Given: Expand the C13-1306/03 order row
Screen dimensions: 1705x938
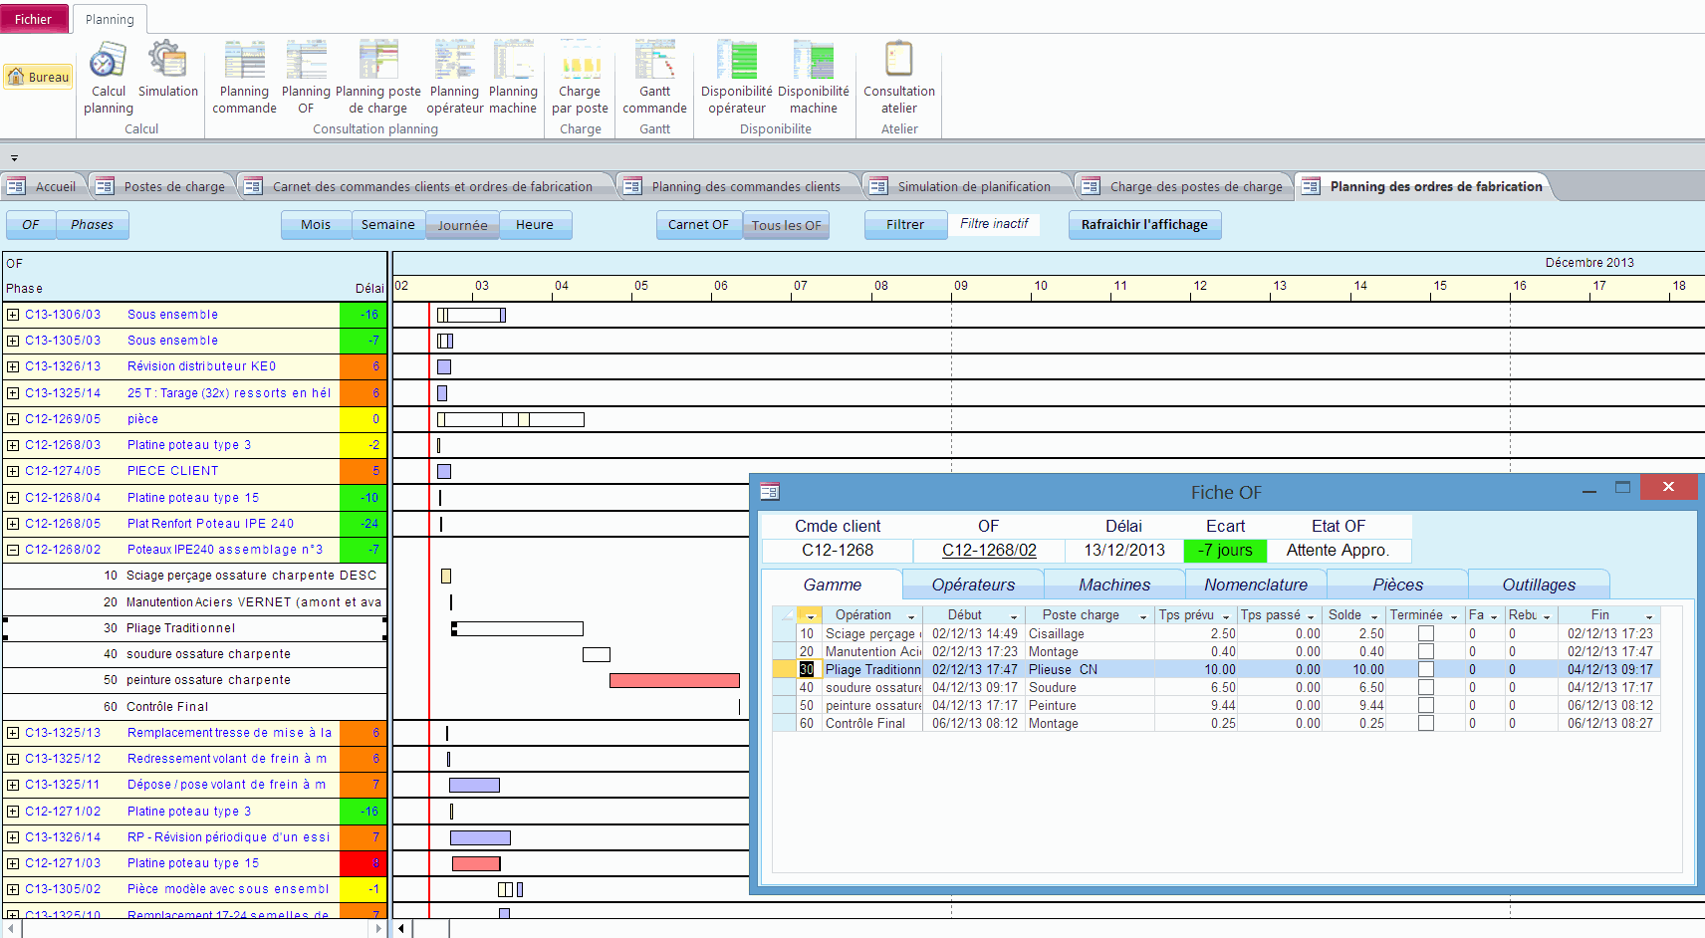Looking at the screenshot, I should 11,314.
